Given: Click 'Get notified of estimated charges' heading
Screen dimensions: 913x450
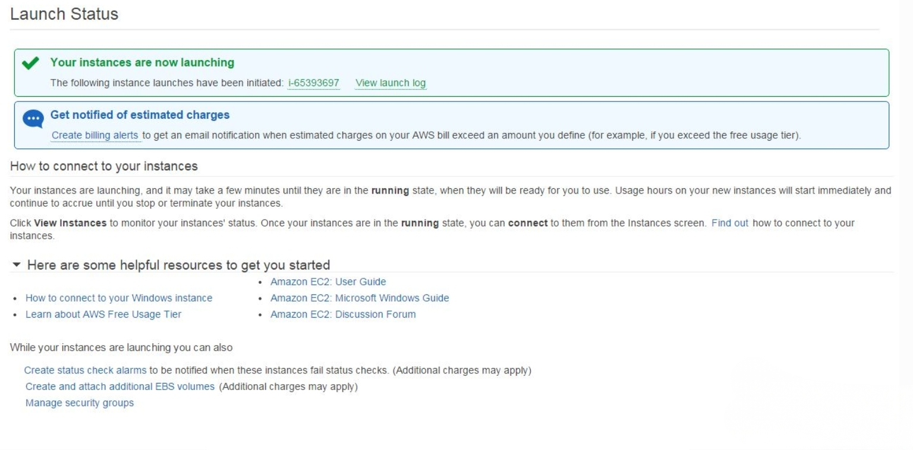Looking at the screenshot, I should click(140, 115).
